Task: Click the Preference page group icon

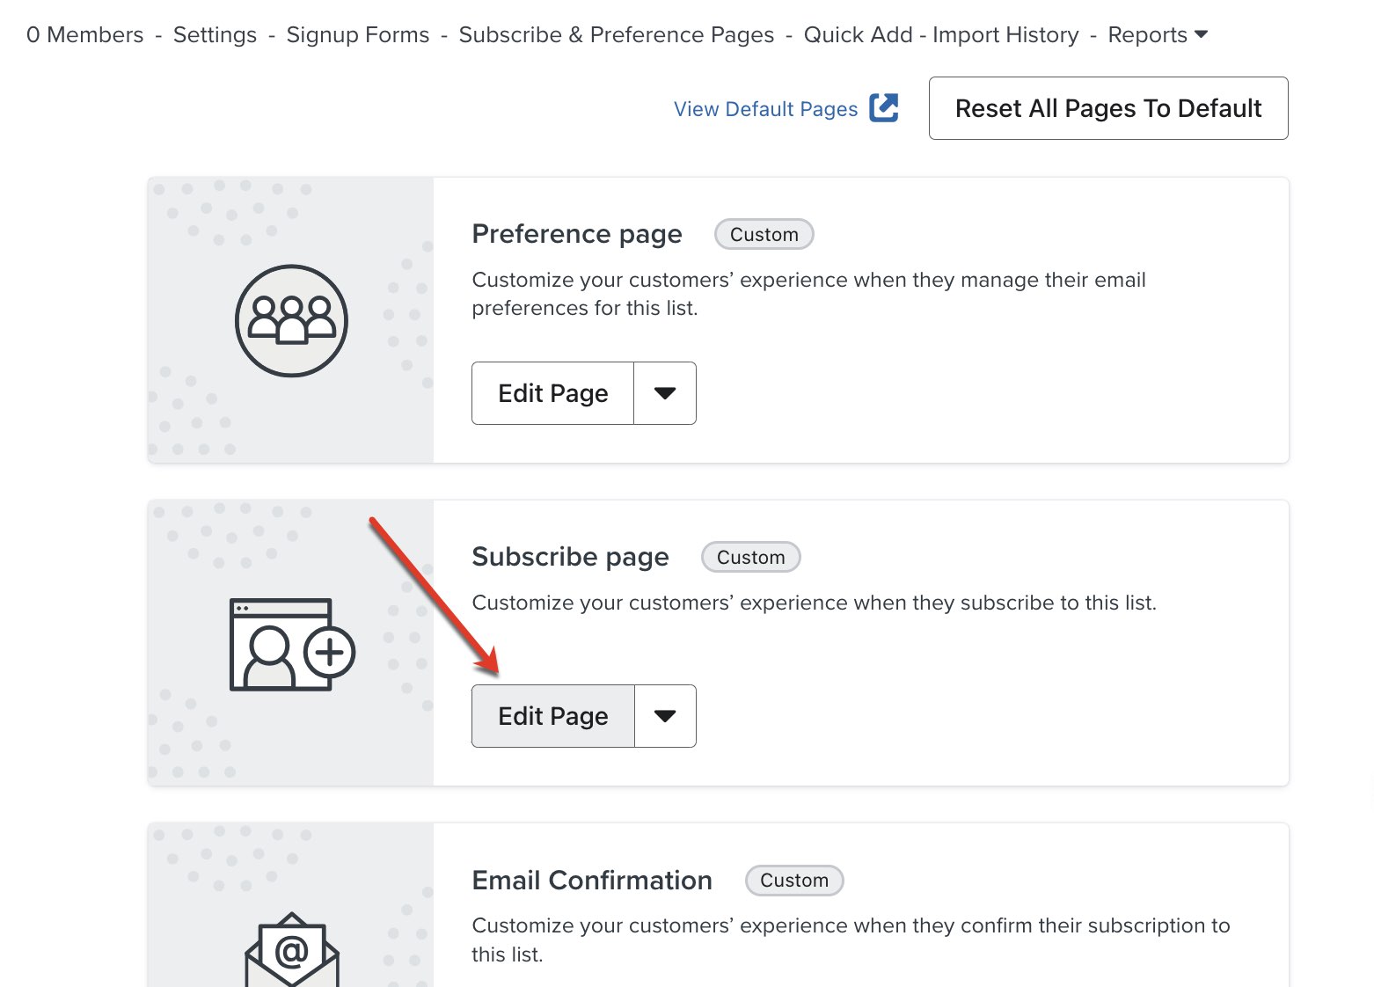Action: (291, 320)
